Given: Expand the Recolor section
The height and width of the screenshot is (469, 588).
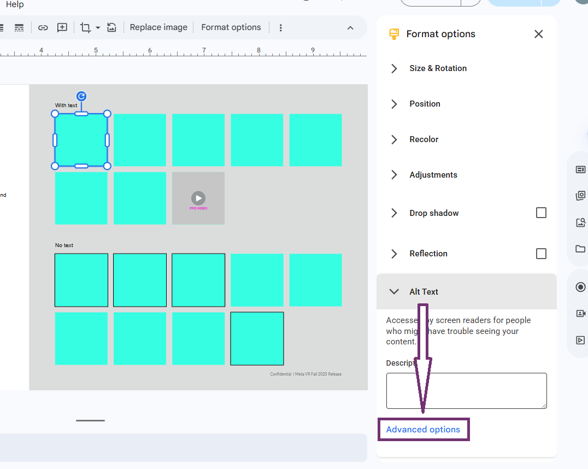Looking at the screenshot, I should 424,139.
